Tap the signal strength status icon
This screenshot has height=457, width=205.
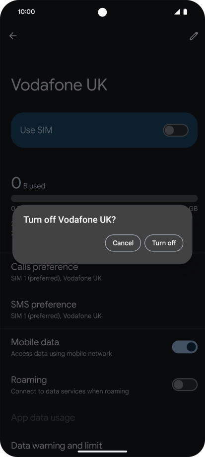tap(177, 11)
